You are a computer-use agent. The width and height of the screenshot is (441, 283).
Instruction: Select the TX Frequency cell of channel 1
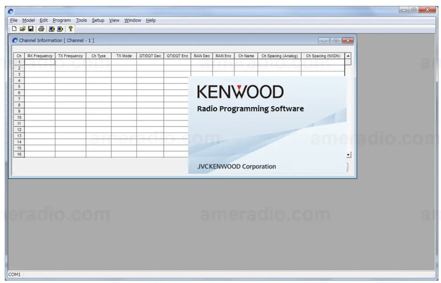coord(70,62)
